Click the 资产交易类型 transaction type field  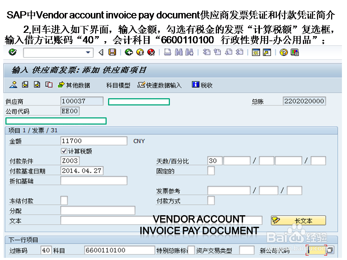click(247, 250)
